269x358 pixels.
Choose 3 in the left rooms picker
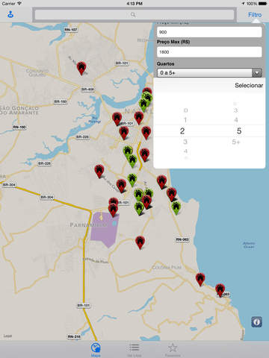click(185, 142)
